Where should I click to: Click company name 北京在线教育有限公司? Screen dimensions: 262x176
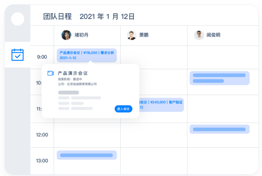[82, 84]
